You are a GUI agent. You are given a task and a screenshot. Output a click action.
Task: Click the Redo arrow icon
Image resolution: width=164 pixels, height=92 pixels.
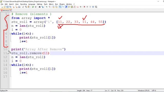tap(36, 7)
